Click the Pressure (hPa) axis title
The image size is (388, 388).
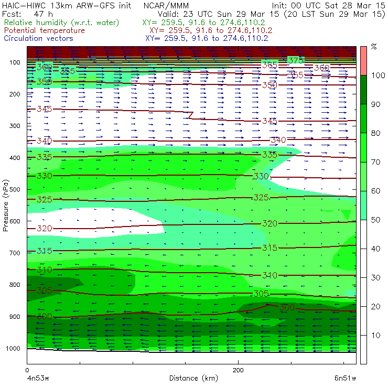tap(6, 206)
